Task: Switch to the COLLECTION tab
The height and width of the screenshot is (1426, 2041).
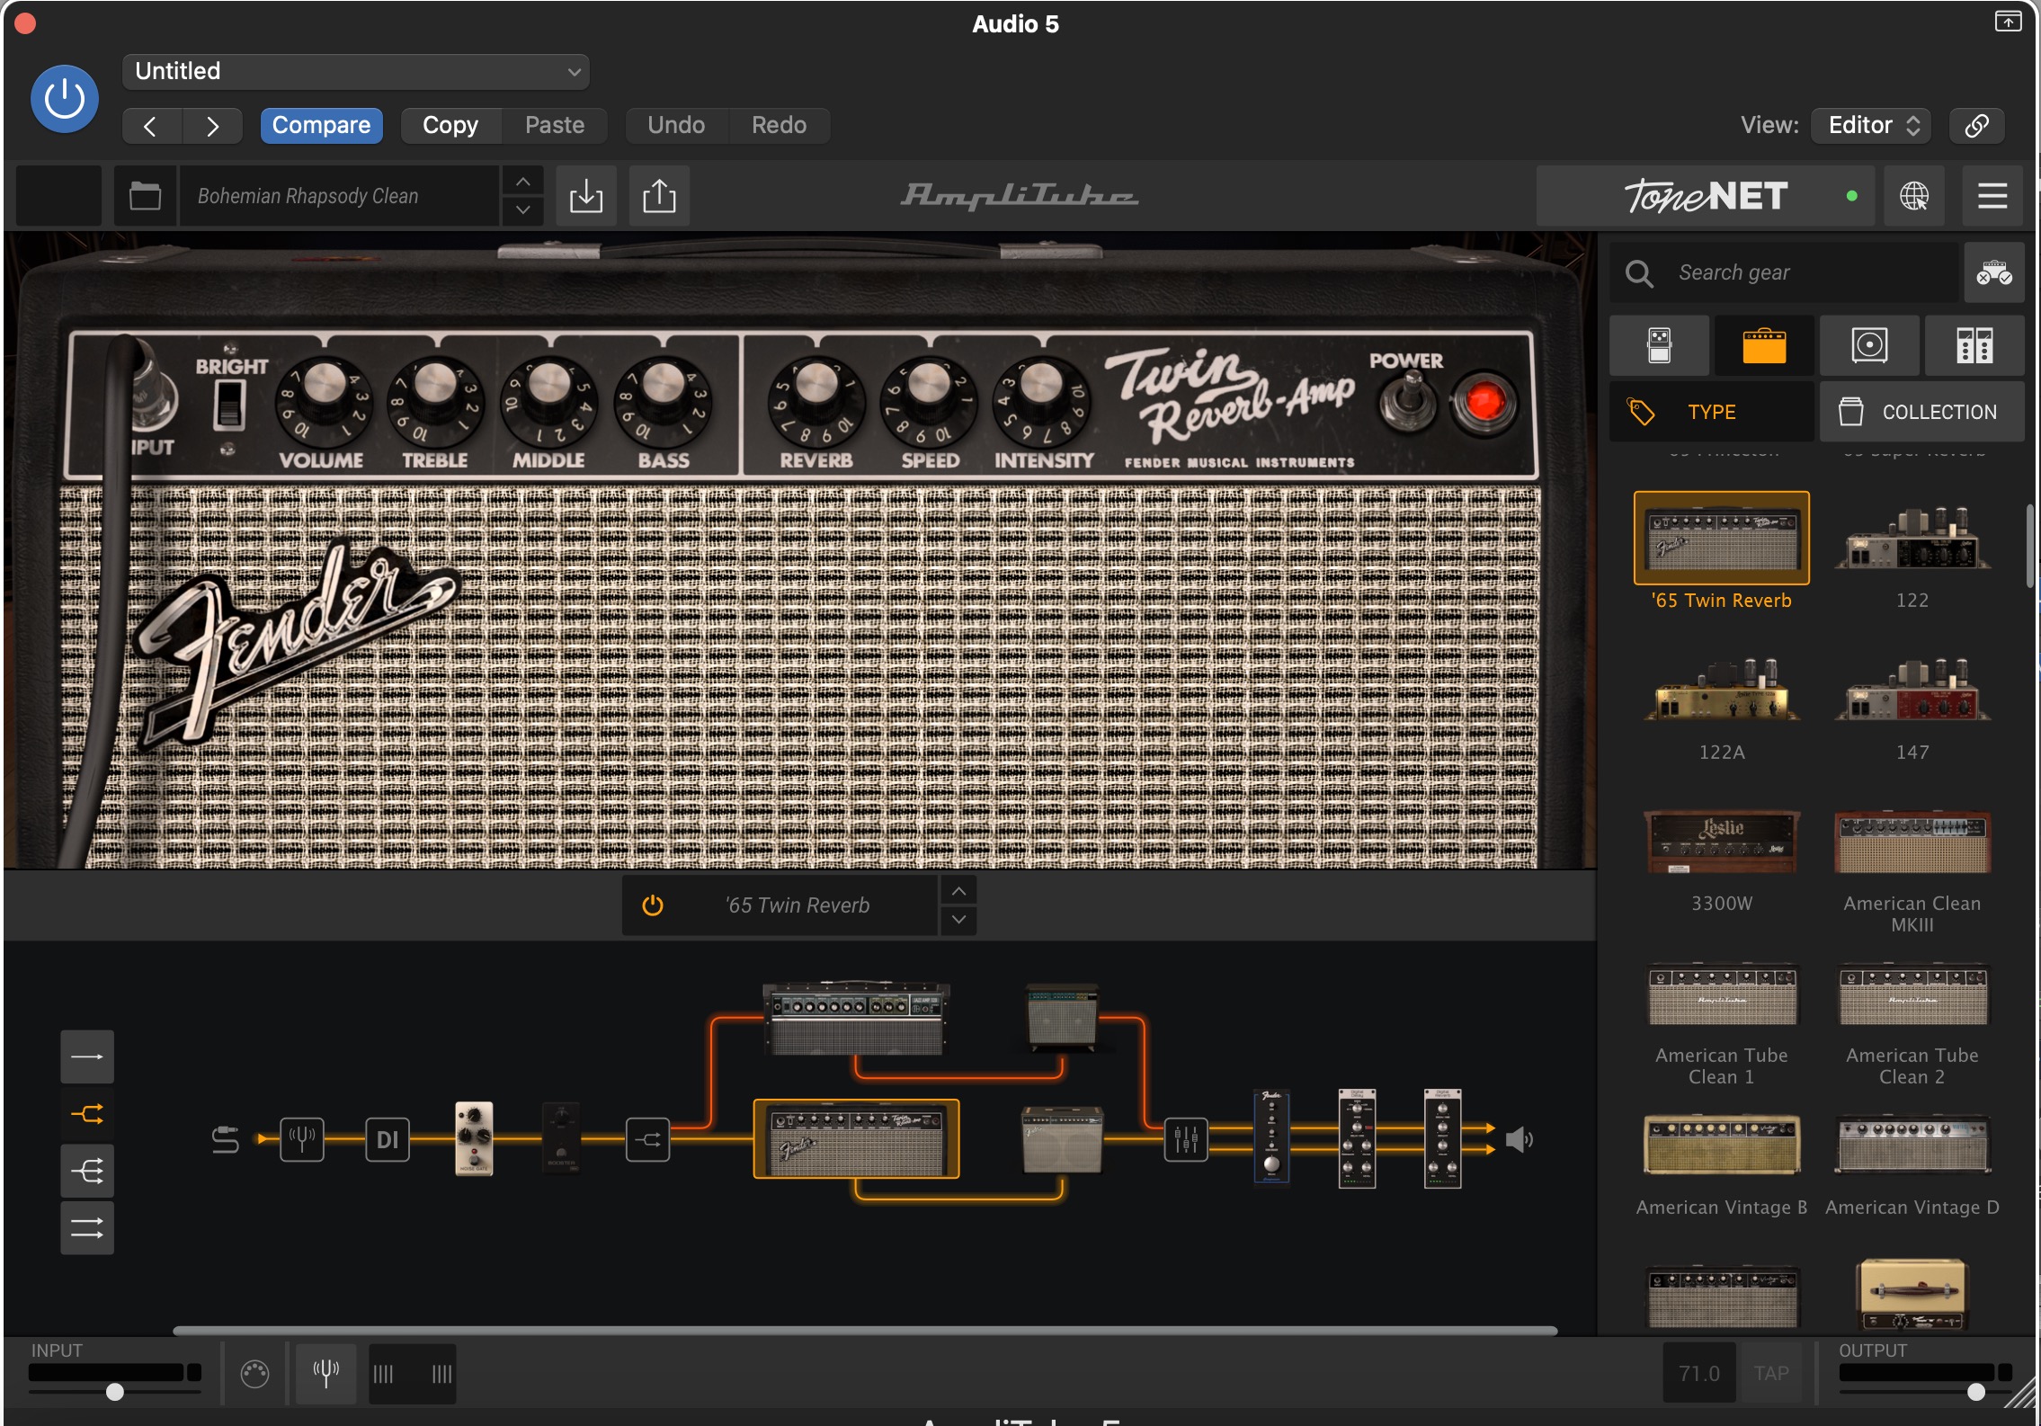Action: pos(1922,412)
